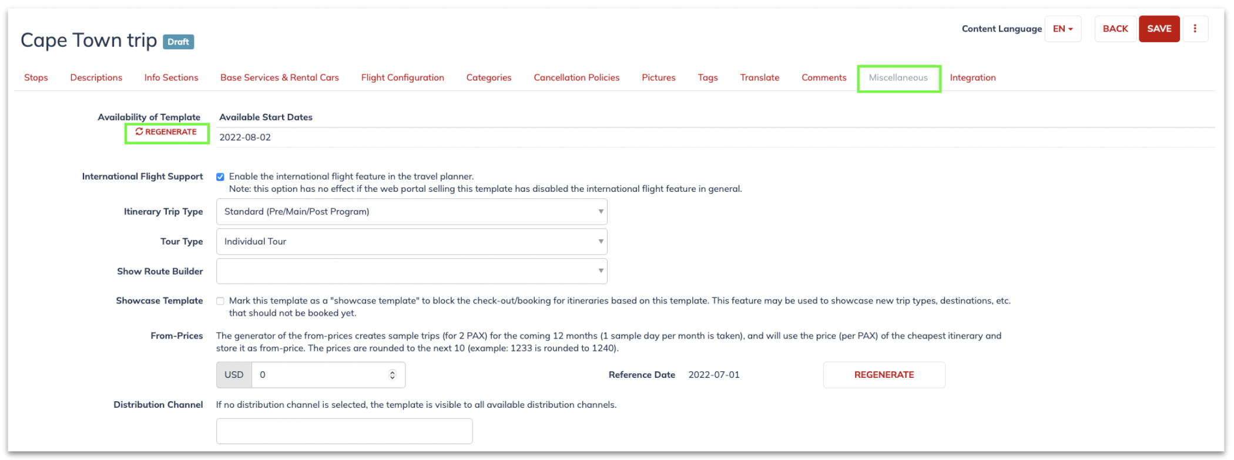Click the from-price number stepper arrows
This screenshot has height=460, width=1234.
click(393, 375)
